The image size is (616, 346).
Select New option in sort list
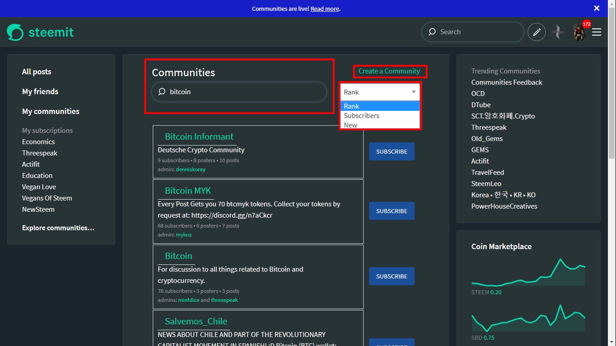[x=380, y=125]
